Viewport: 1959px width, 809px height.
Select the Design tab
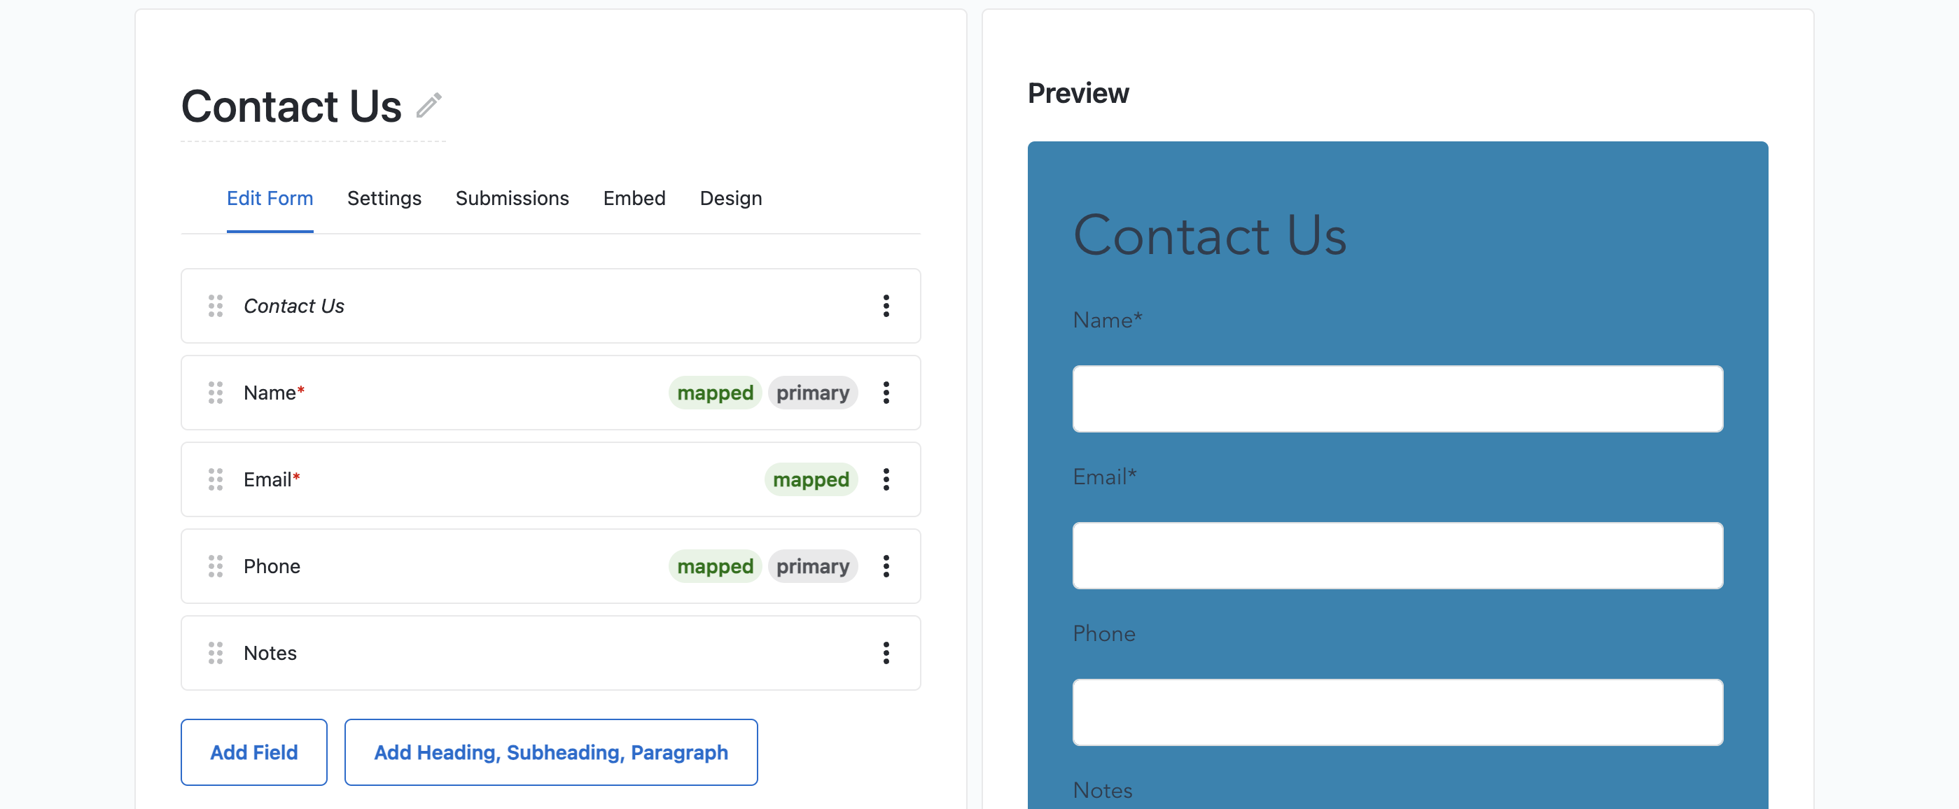tap(731, 199)
